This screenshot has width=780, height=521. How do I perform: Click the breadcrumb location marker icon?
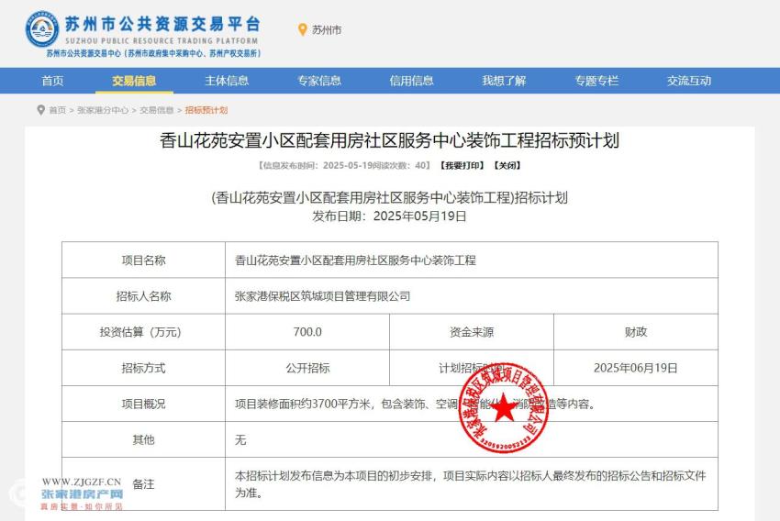pos(40,110)
